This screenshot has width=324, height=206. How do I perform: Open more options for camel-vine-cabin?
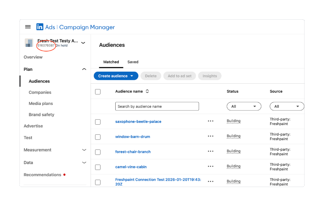(x=210, y=167)
